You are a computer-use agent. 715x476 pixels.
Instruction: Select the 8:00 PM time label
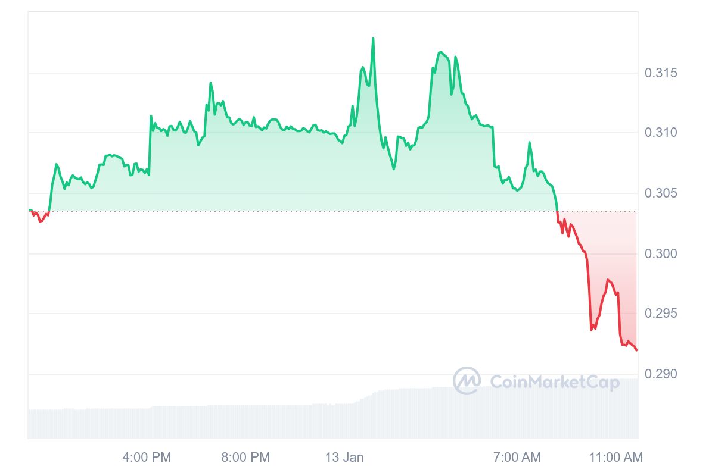[245, 458]
